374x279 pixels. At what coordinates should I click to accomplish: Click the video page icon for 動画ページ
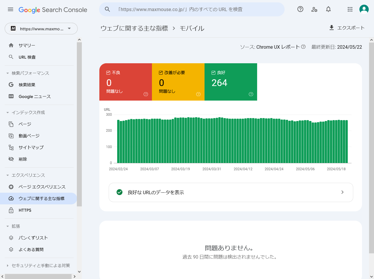pos(11,136)
